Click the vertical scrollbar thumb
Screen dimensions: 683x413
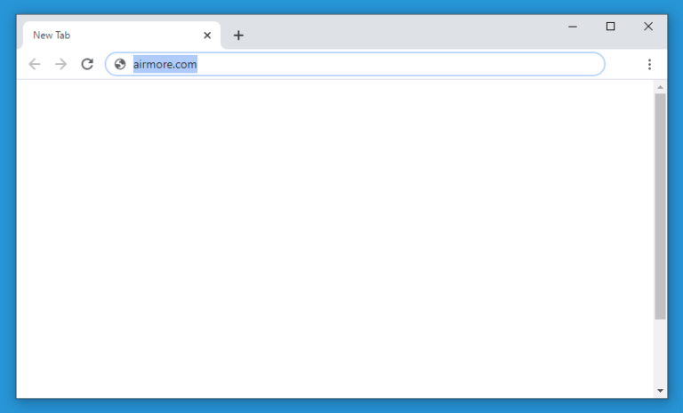661,206
